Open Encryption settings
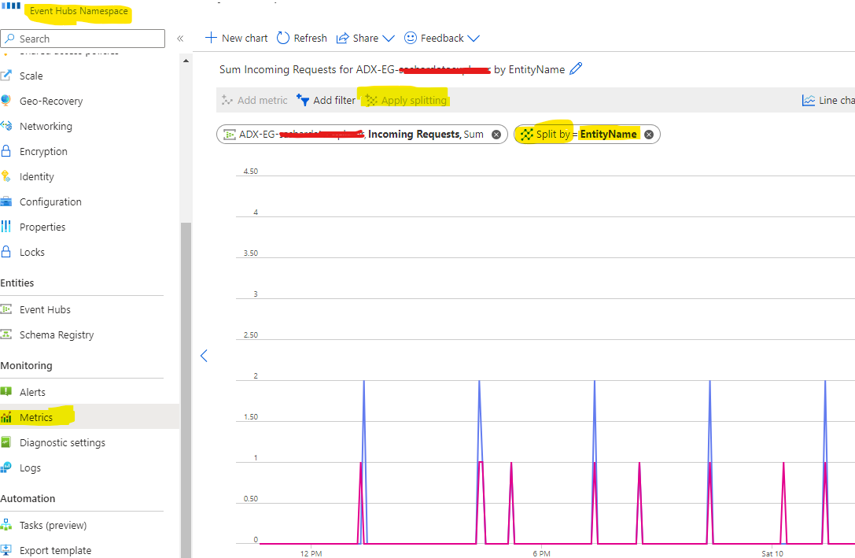The width and height of the screenshot is (855, 558). 43,151
